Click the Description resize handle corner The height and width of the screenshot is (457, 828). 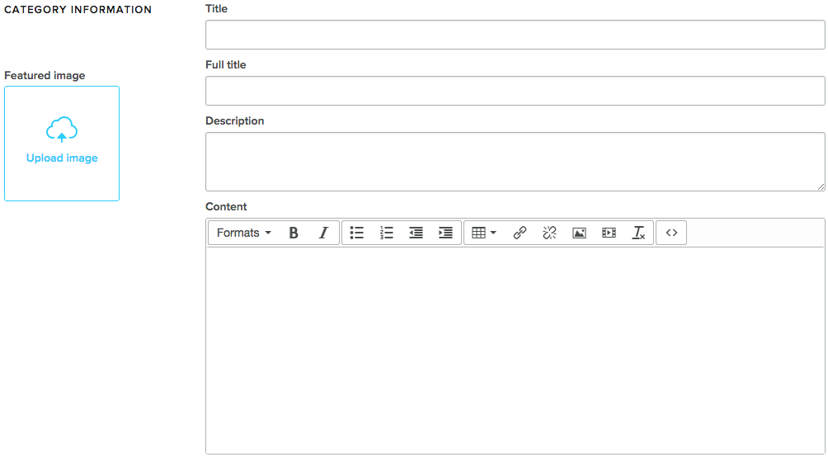[x=821, y=187]
